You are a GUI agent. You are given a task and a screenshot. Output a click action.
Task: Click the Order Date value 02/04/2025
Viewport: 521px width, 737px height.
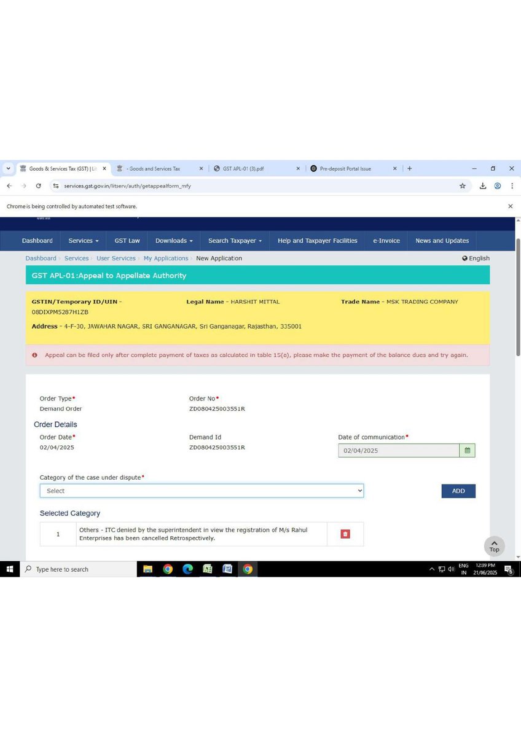click(57, 447)
